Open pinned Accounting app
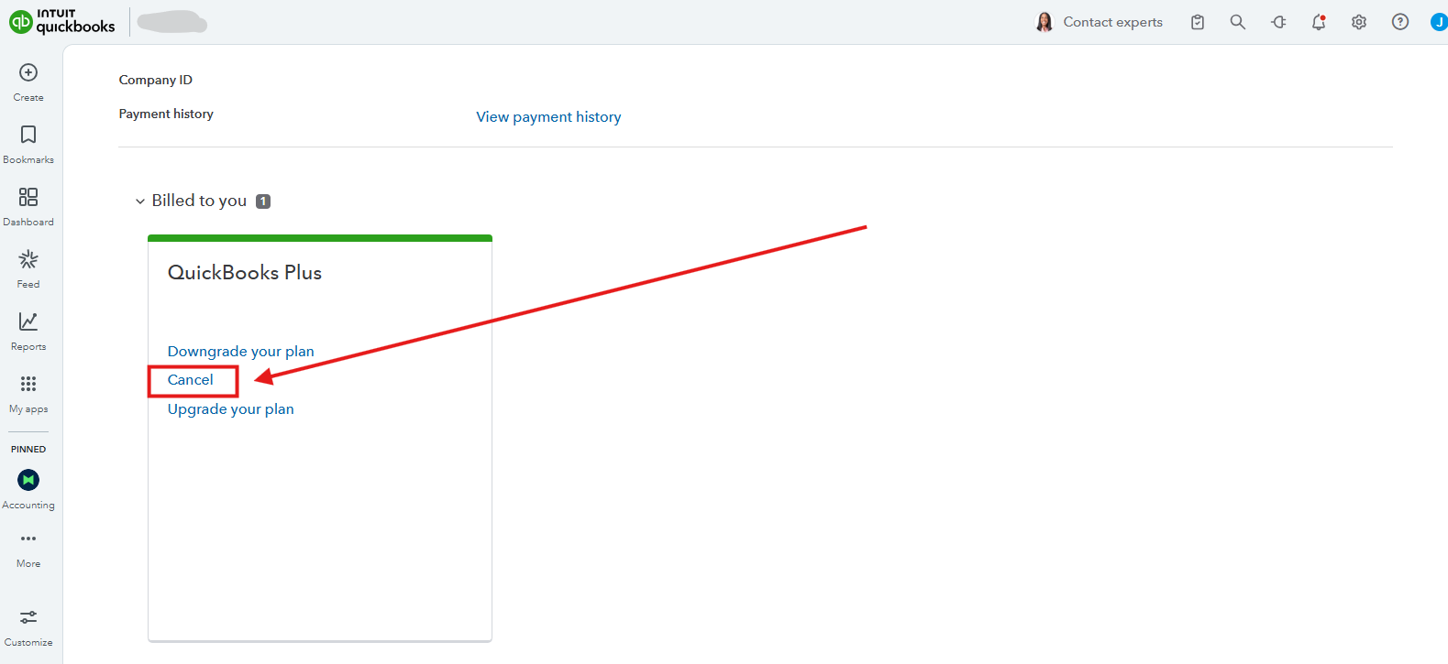The image size is (1448, 664). 28,490
